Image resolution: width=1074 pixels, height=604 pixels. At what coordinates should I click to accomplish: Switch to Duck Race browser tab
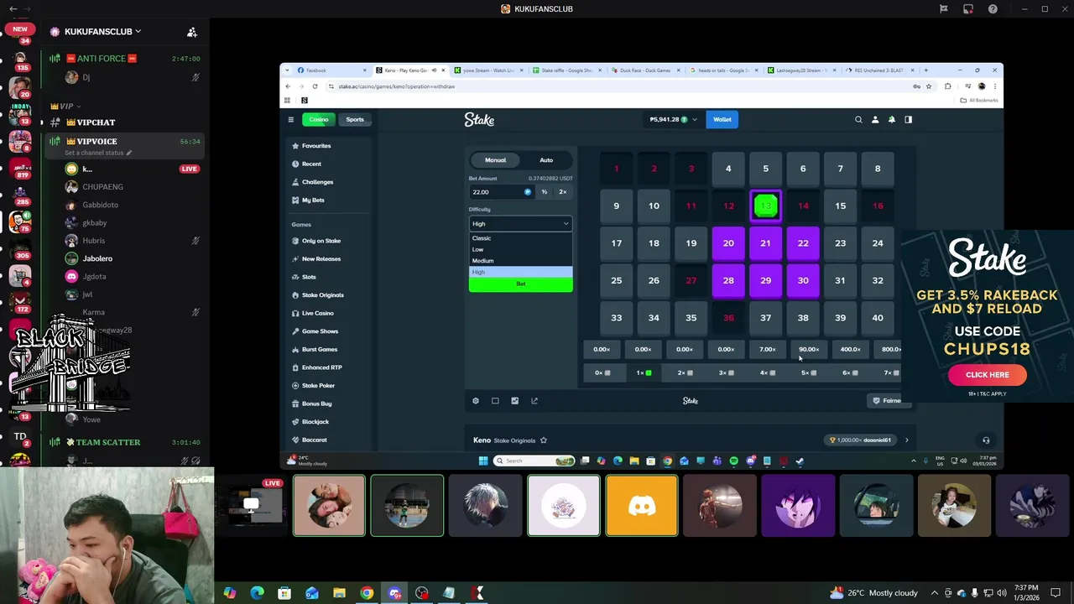(x=645, y=70)
